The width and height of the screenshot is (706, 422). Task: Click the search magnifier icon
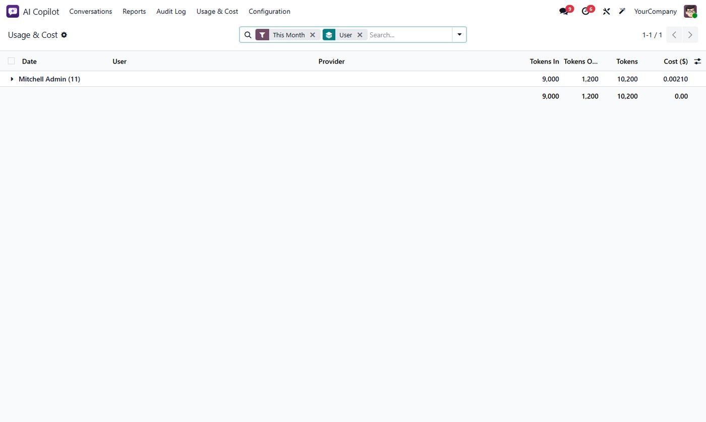[248, 35]
